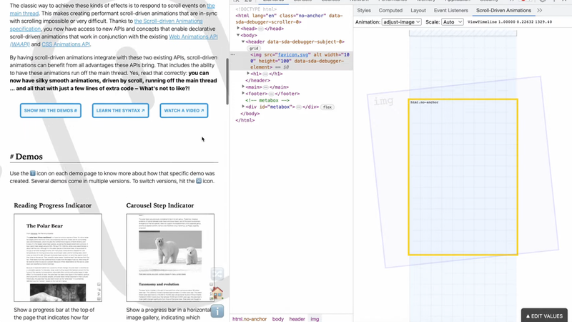
Task: Follow the main thread link
Action: tap(24, 14)
